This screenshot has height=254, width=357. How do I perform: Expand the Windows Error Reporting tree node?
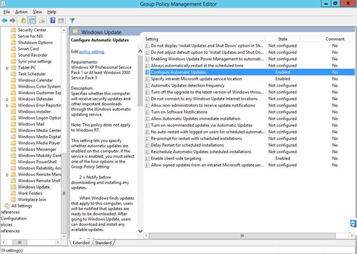[7, 105]
